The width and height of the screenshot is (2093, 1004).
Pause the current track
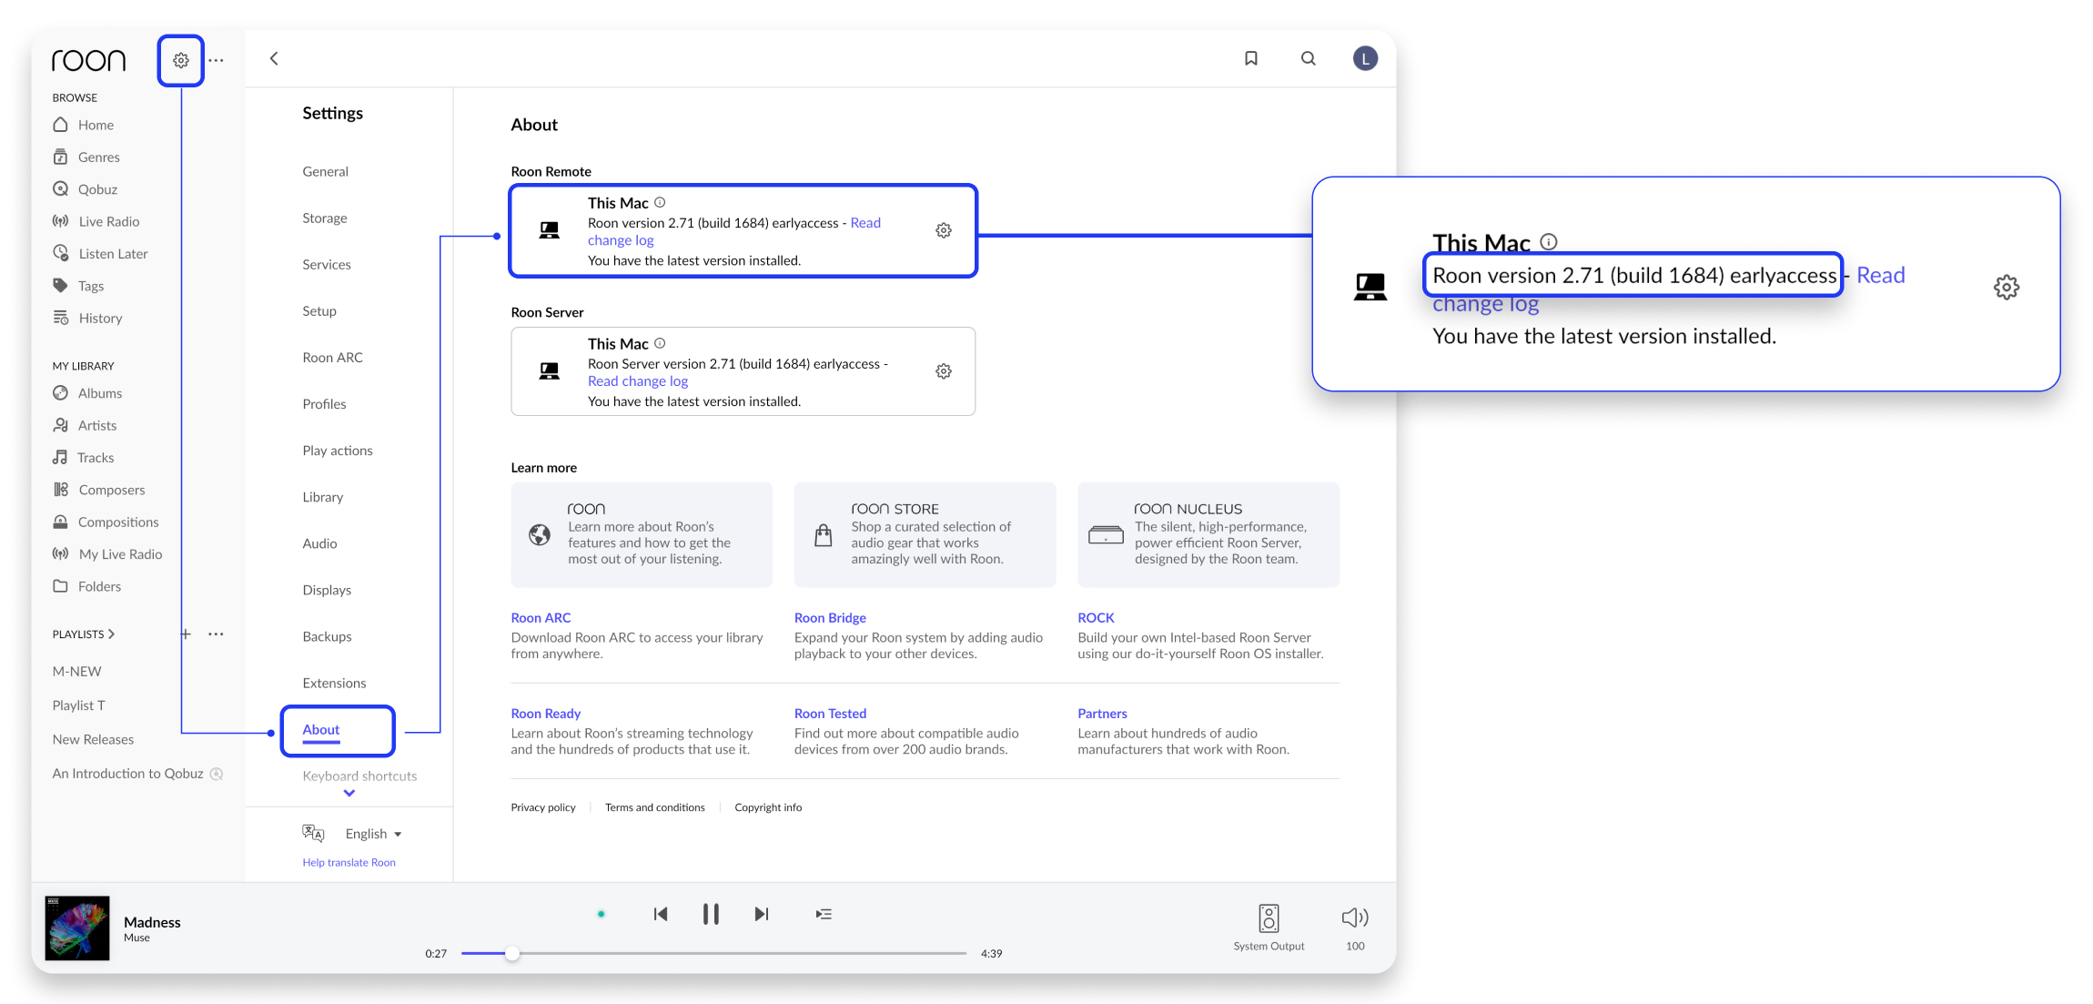[x=711, y=914]
